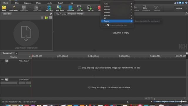
Task: Pop out the Media Bin panel
Action: pyautogui.click(x=51, y=14)
